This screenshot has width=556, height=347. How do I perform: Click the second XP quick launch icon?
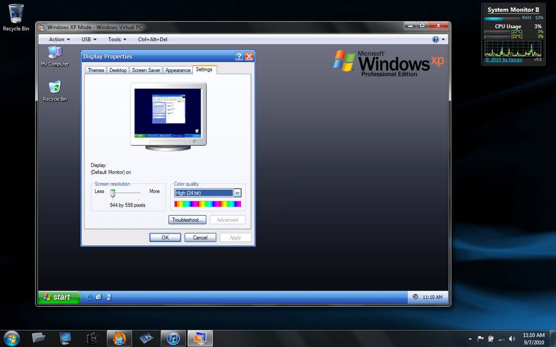coord(99,297)
